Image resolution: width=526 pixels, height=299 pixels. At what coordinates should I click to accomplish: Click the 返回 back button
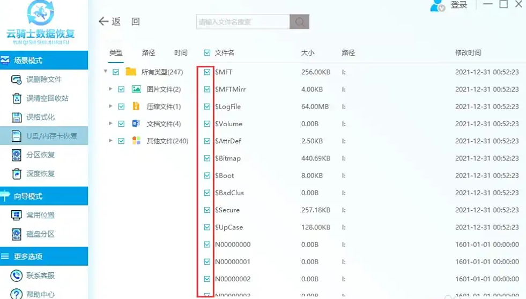[x=110, y=21]
